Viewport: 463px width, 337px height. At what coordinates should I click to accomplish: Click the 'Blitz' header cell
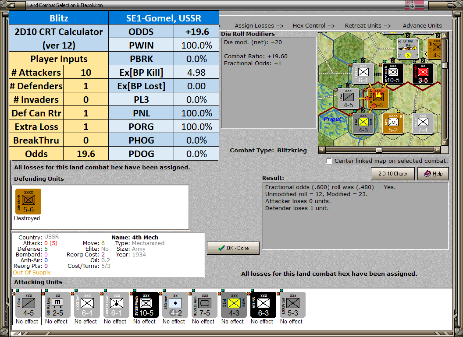tap(59, 18)
